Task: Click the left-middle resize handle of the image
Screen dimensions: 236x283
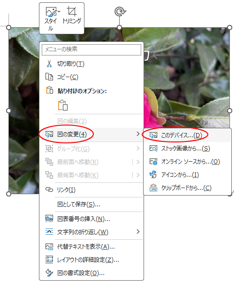Action: tap(8, 110)
